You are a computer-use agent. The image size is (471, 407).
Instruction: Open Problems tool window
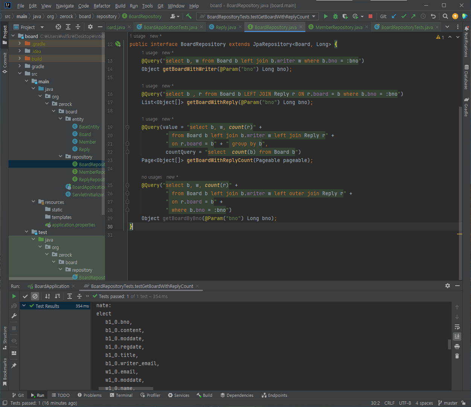(x=90, y=395)
